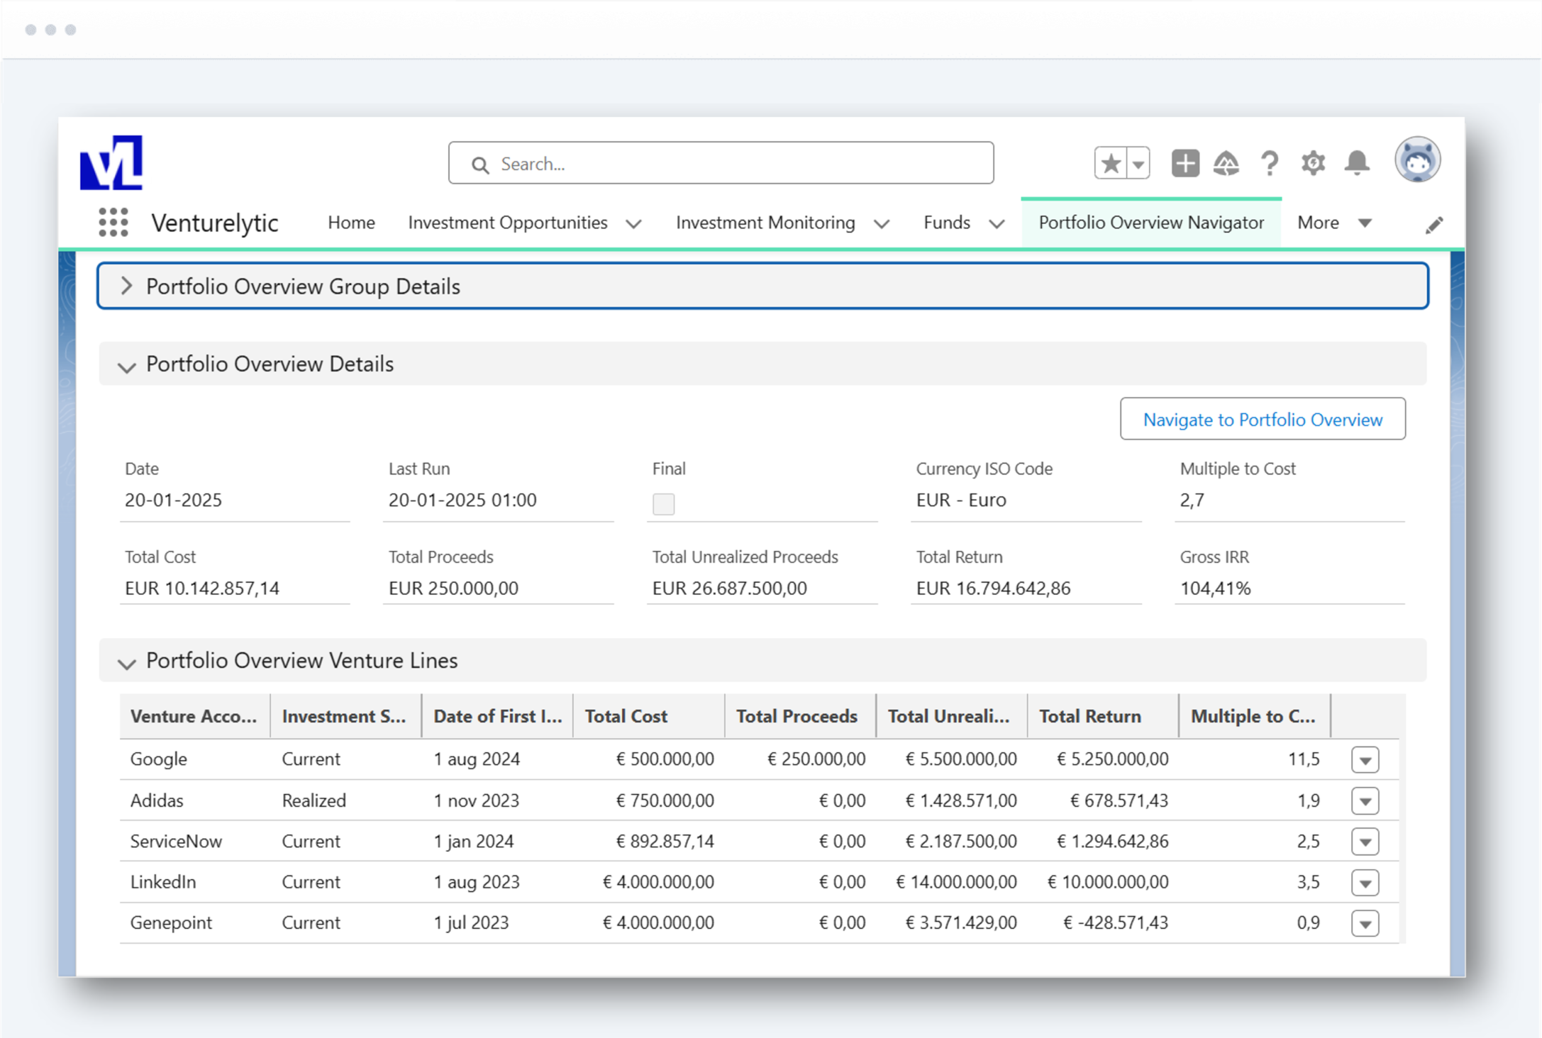View notifications bell icon
This screenshot has height=1038, width=1542.
(x=1357, y=164)
